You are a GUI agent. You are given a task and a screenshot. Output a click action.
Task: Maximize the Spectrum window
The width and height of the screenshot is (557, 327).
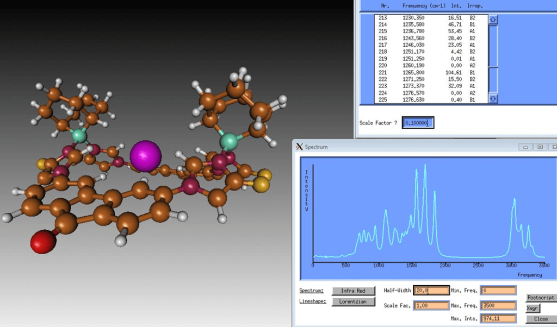pos(540,147)
